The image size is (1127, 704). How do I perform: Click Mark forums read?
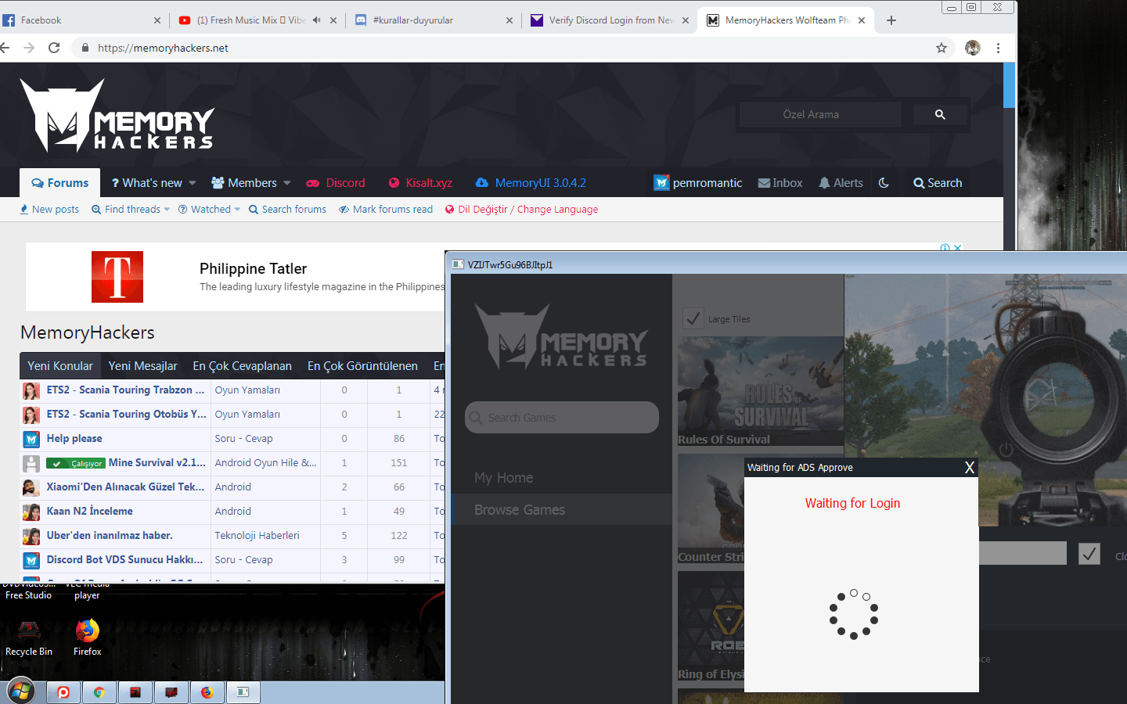click(x=386, y=210)
